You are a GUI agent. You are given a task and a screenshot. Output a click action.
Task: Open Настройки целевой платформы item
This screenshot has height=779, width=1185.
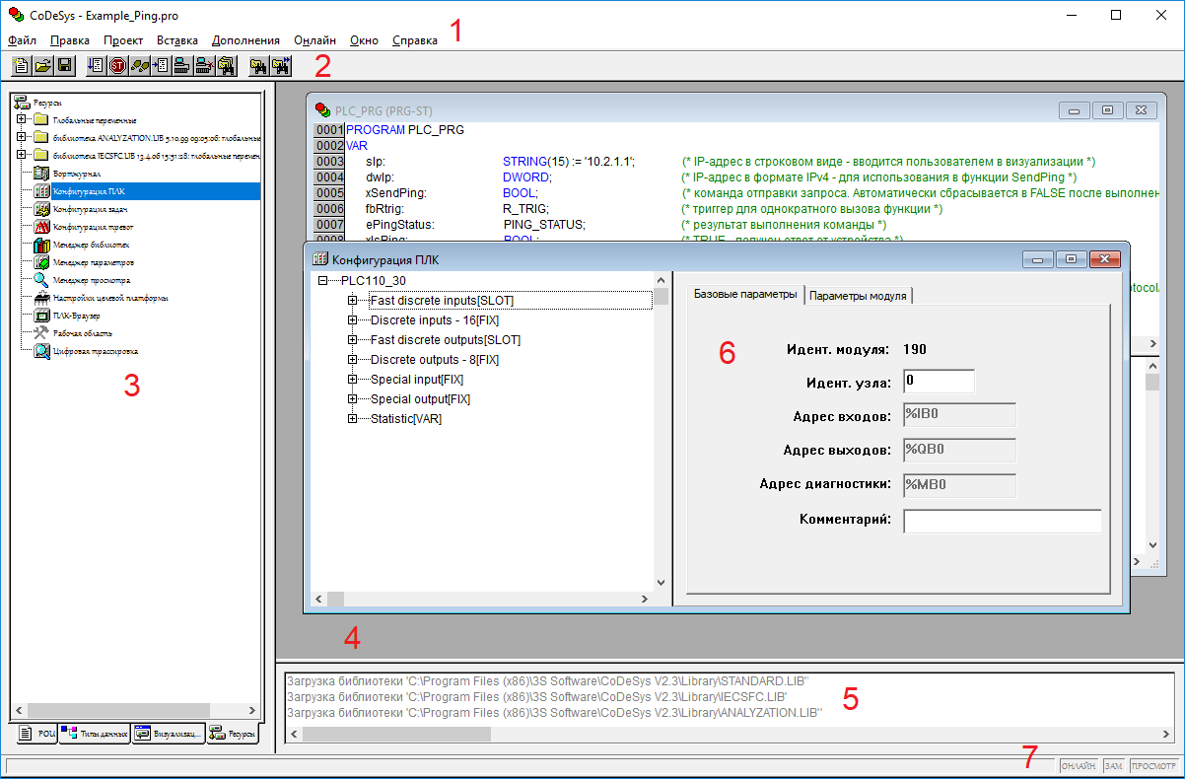(109, 298)
